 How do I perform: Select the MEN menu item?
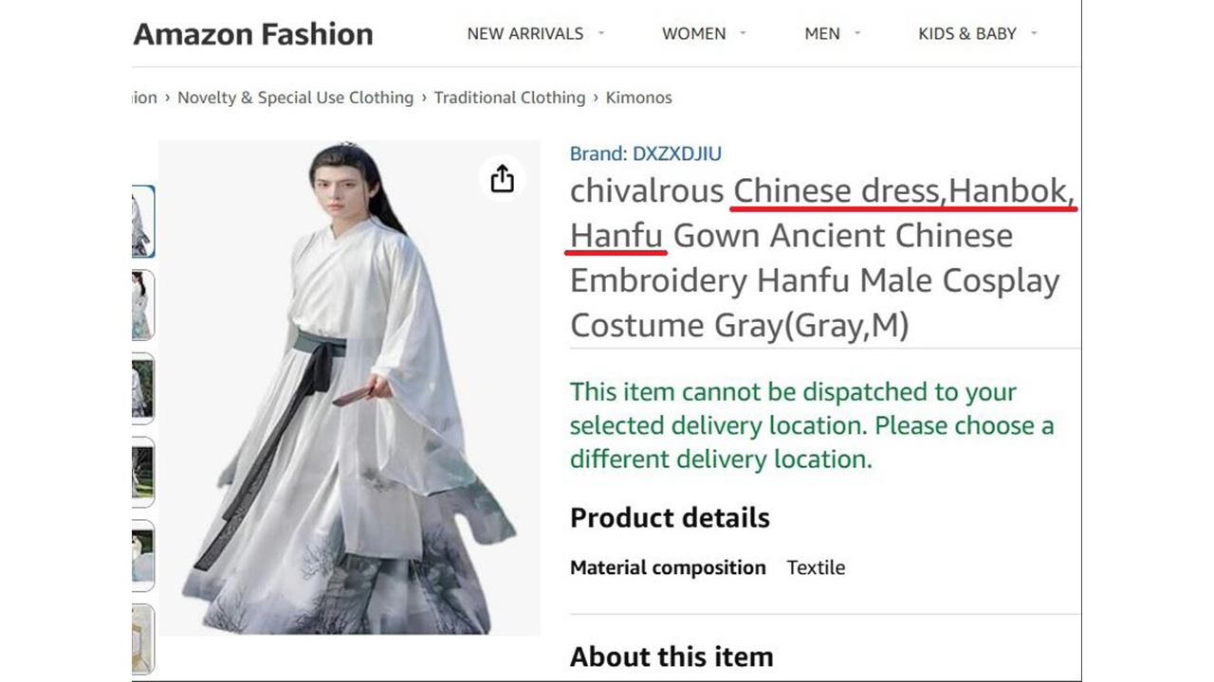tap(822, 33)
